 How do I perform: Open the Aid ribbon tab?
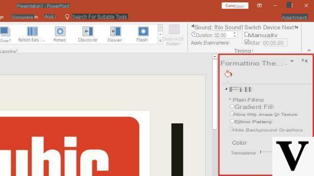(x=50, y=17)
